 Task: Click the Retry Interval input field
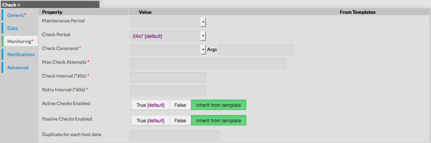click(x=168, y=91)
